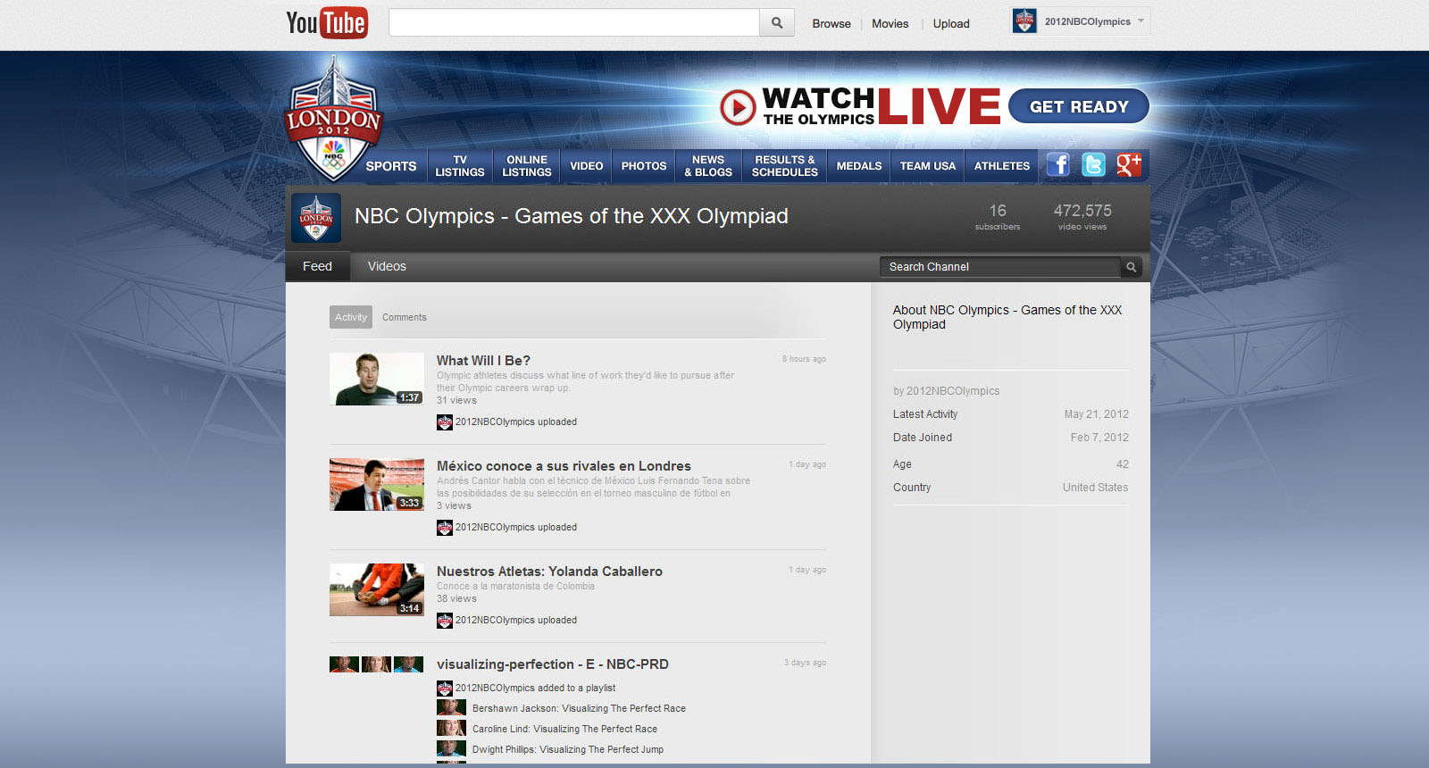Click the Watch Live play circle icon
1429x768 pixels.
[x=738, y=107]
